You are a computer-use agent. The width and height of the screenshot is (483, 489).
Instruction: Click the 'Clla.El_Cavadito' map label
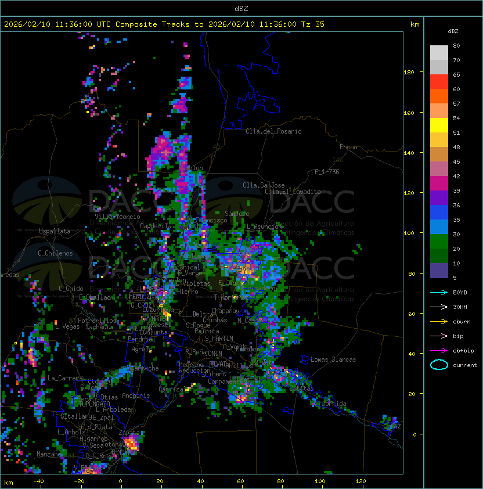point(293,192)
